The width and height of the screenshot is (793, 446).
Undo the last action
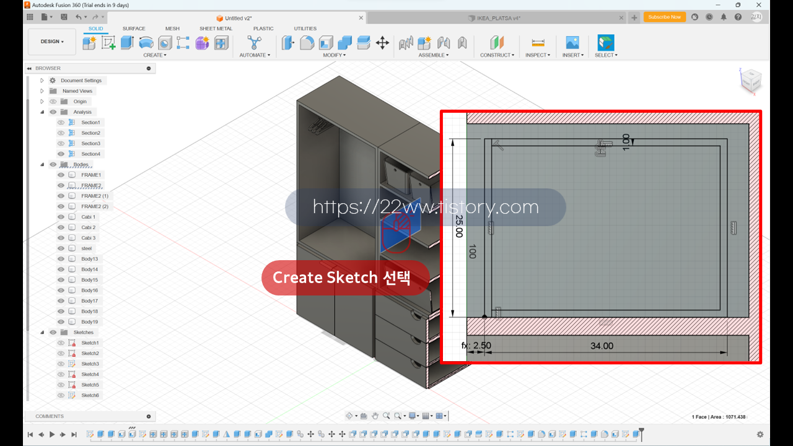79,17
